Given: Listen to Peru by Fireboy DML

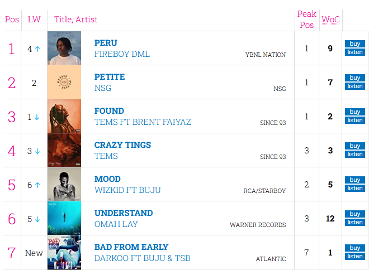Looking at the screenshot, I should (354, 52).
